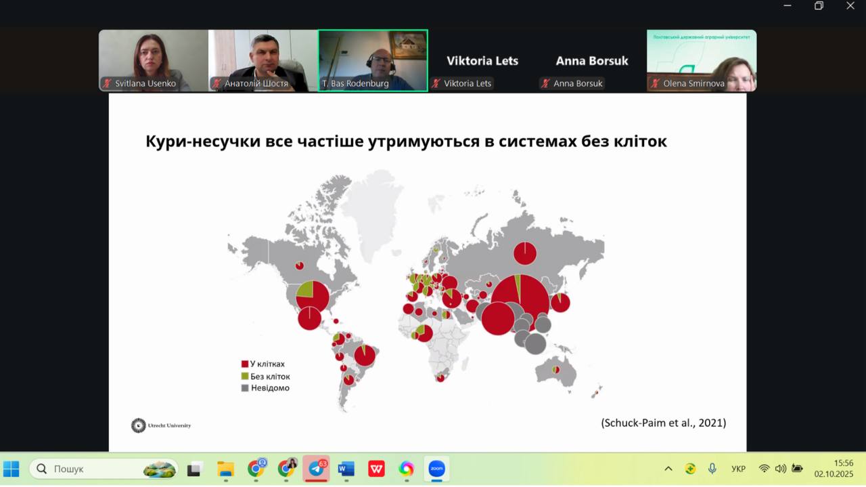Open Telegram from the taskbar
The image size is (866, 487).
[x=316, y=469]
